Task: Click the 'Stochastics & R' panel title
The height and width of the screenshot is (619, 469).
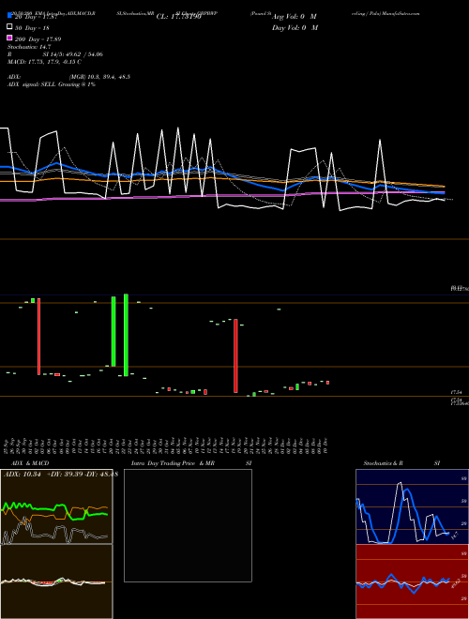Action: pyautogui.click(x=383, y=463)
